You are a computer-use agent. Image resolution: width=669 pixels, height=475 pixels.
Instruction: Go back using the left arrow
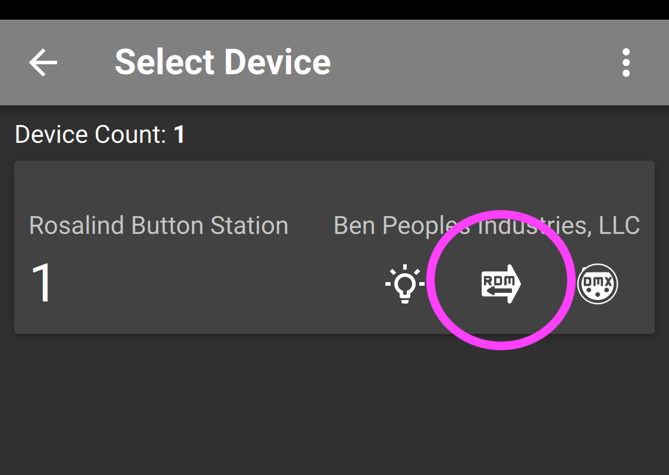tap(43, 62)
